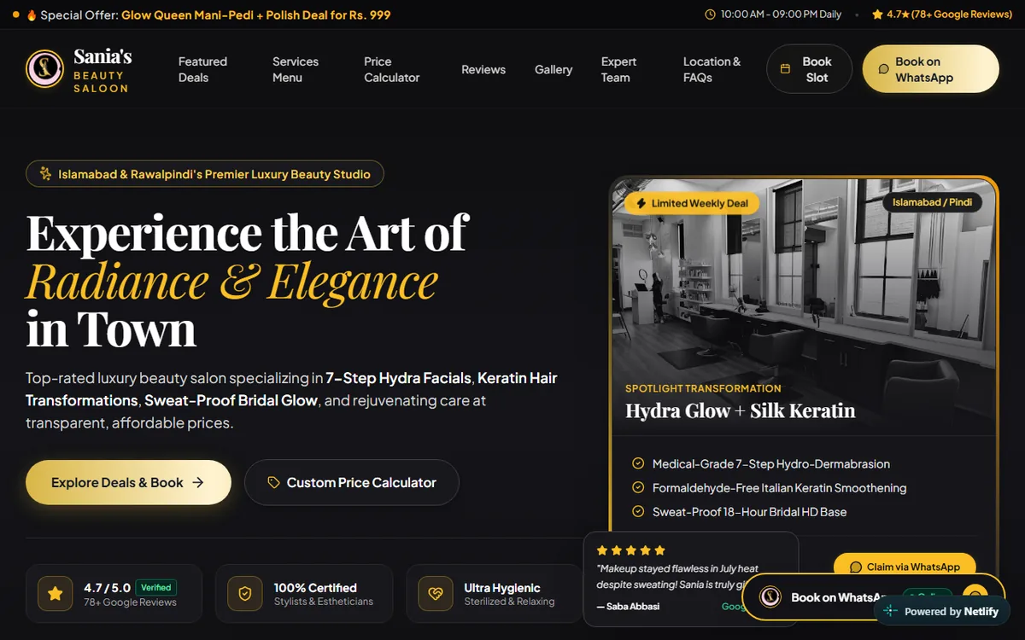Click the Powered by Netlify badge
This screenshot has width=1025, height=640.
tap(942, 611)
